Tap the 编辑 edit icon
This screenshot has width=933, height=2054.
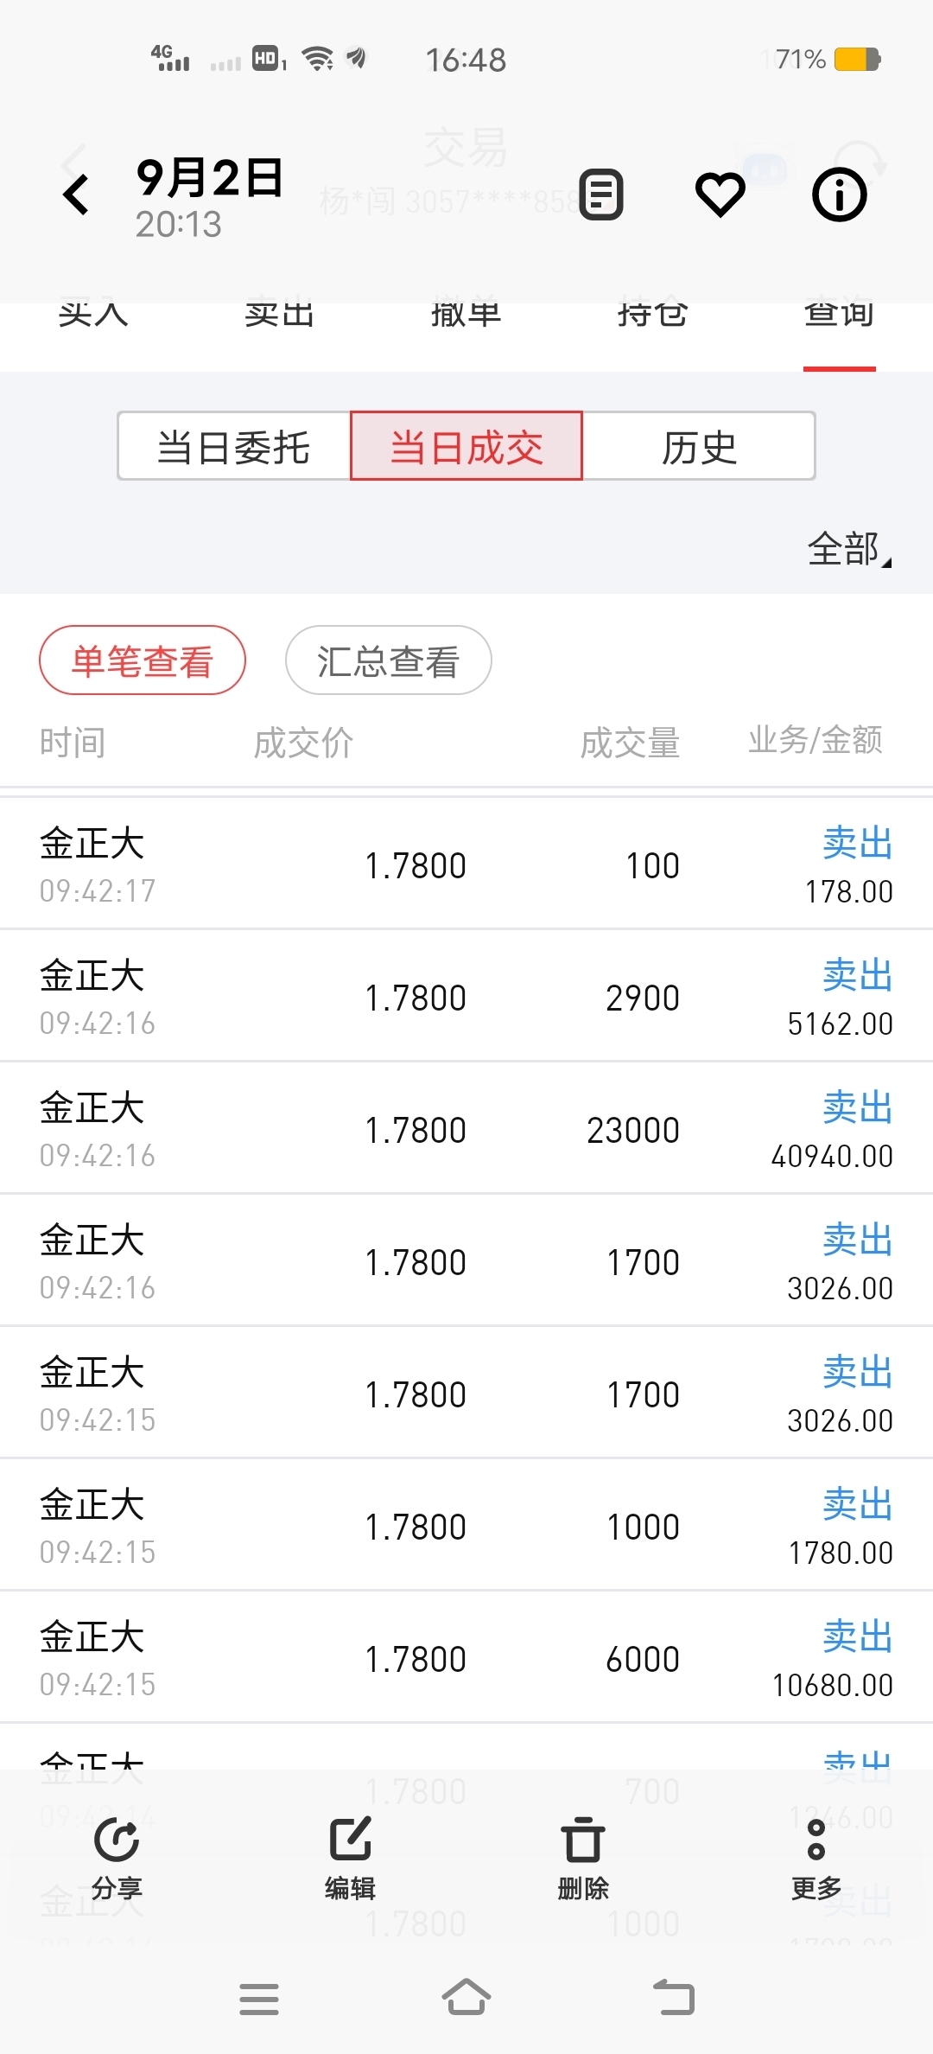click(x=350, y=1859)
